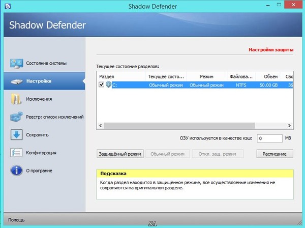
Task: Click the drive icon beside Настройки
Action: click(x=17, y=81)
